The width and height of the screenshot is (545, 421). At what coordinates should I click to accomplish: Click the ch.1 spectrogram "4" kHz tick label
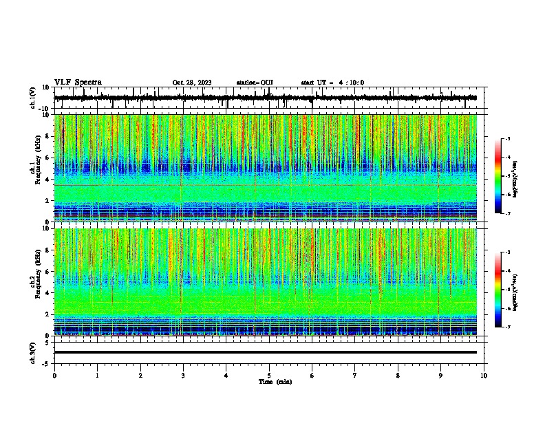point(47,180)
